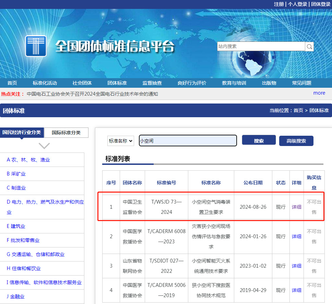
Task: Select category A 农、林、牧、渔业
Action: [x=28, y=160]
